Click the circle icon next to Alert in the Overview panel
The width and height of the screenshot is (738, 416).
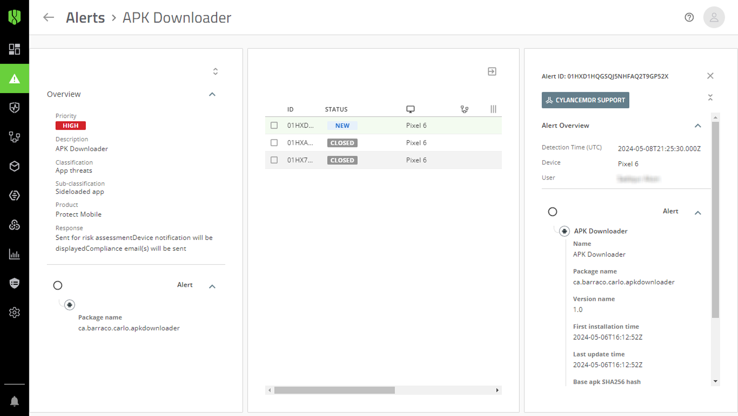(58, 285)
